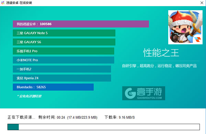Select the 乐视手机1 Pro bar
The image size is (206, 134).
[x=64, y=51]
